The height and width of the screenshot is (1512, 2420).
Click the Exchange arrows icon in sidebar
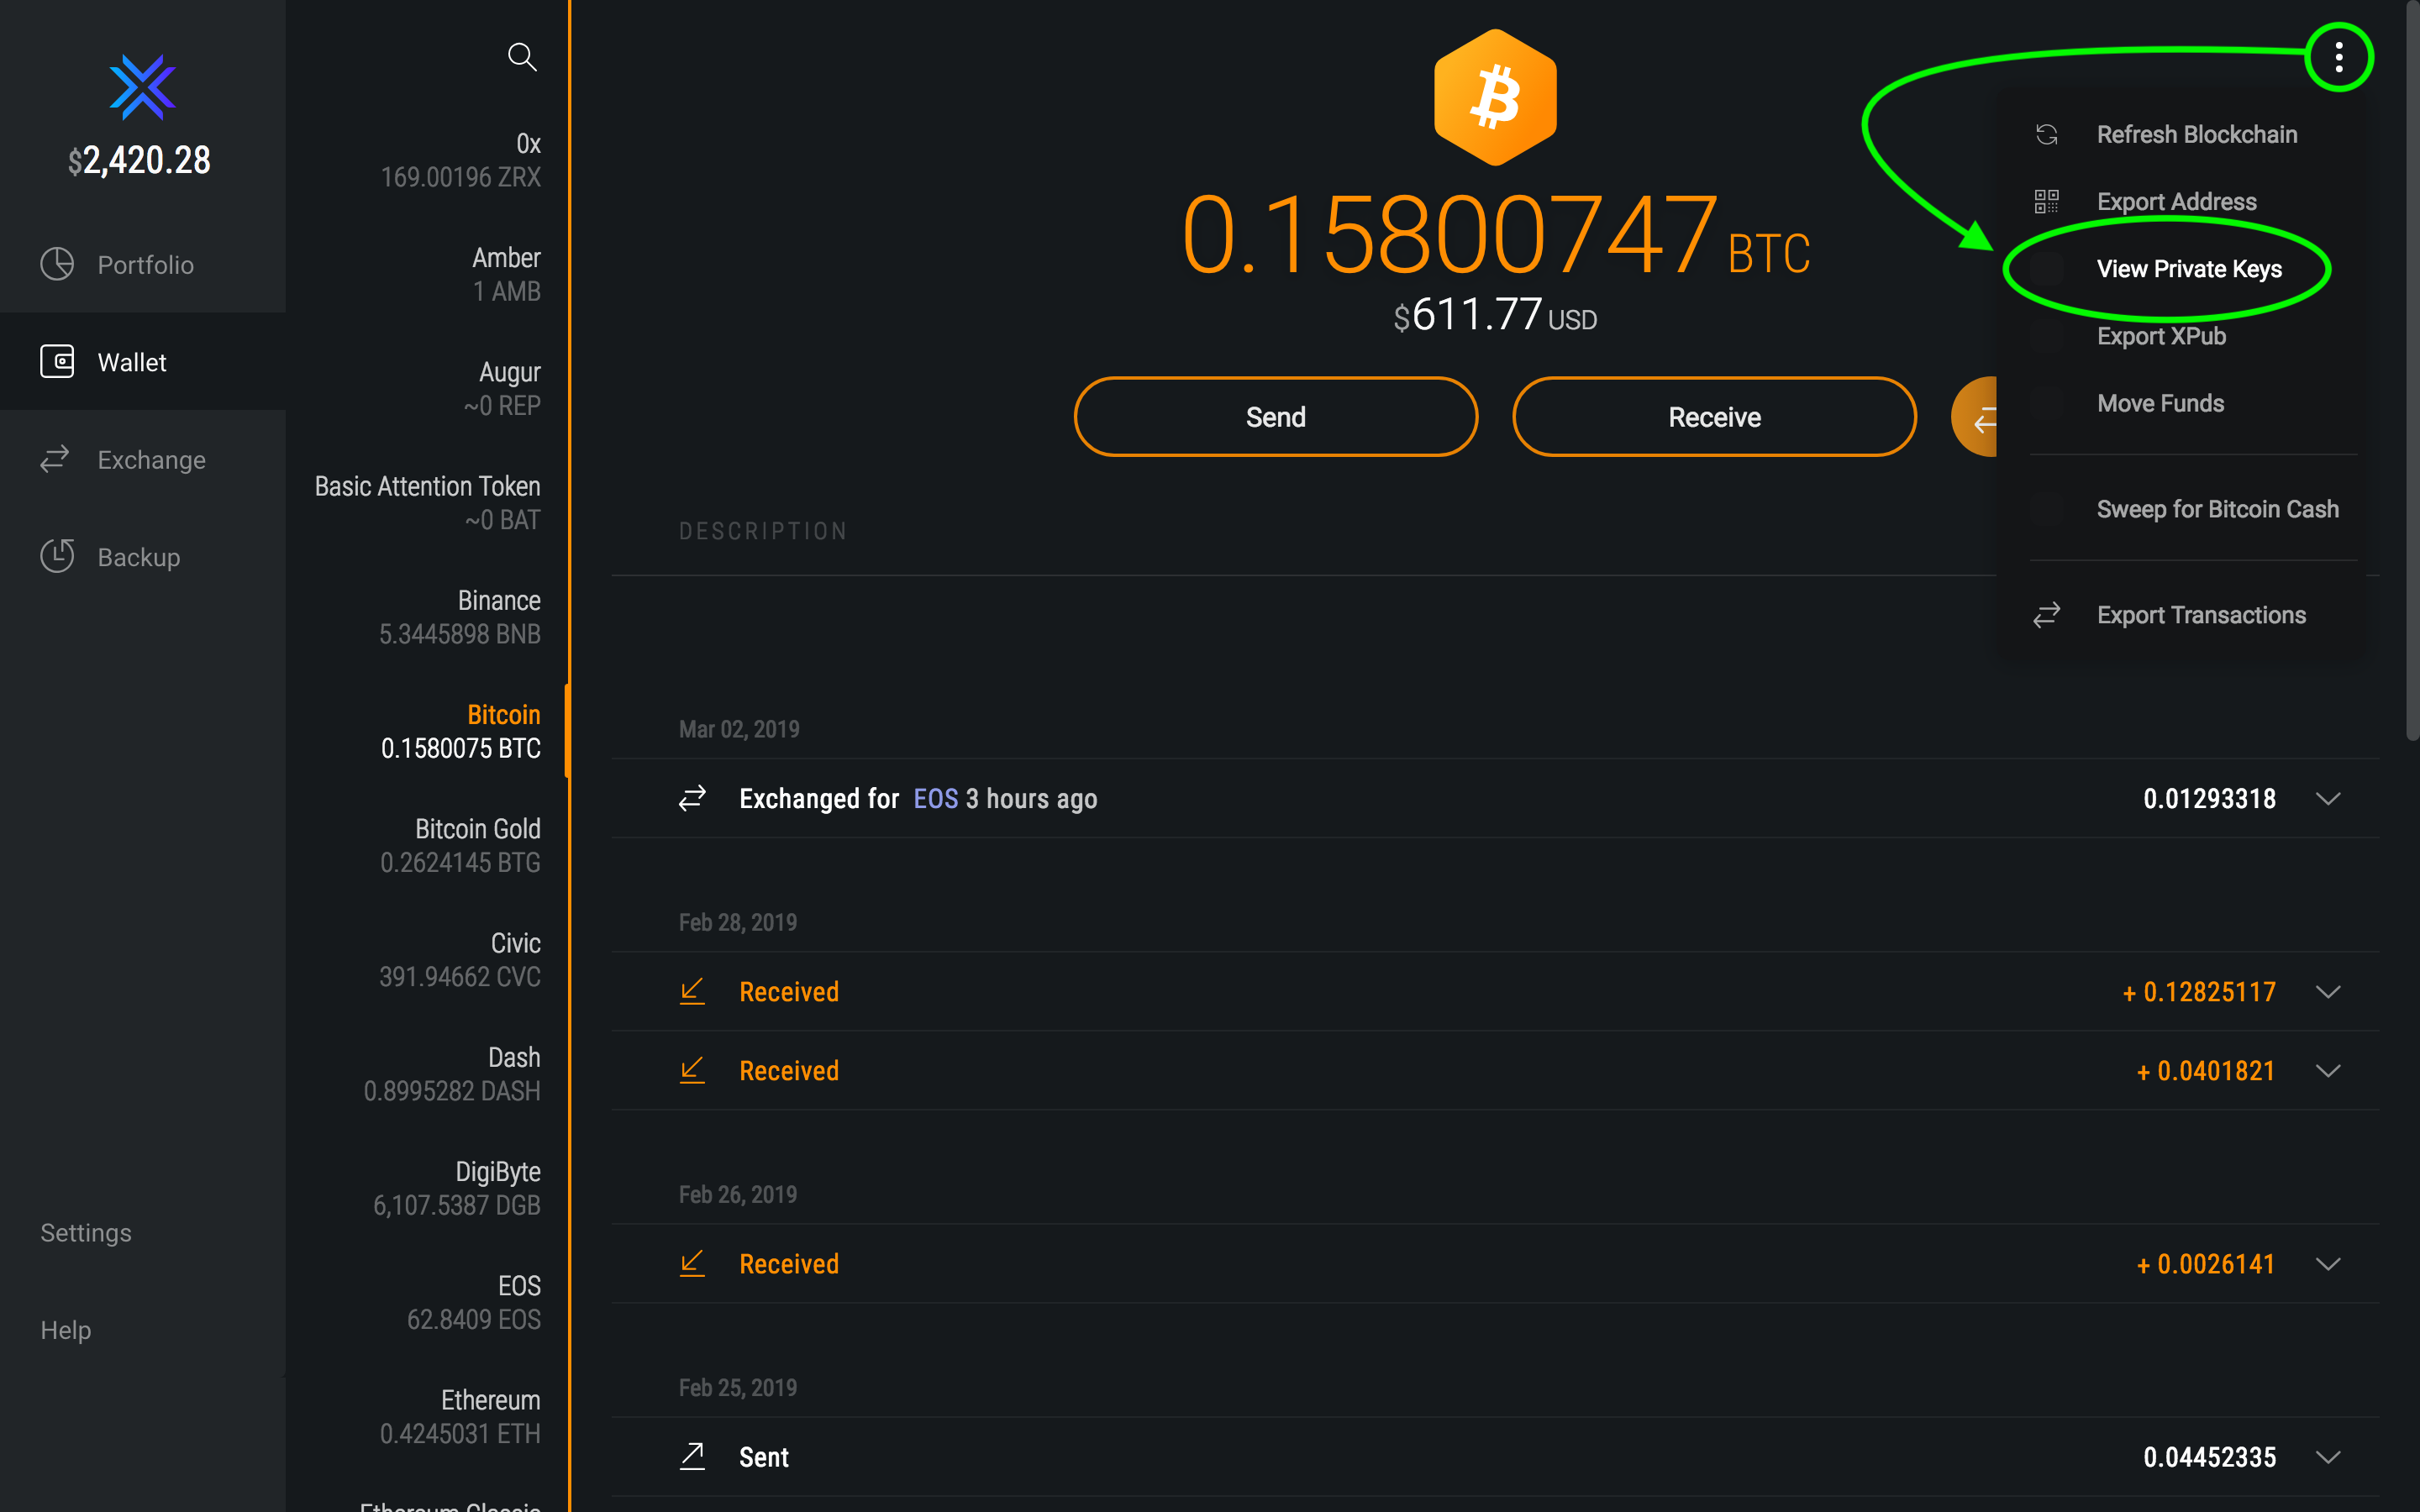click(55, 459)
